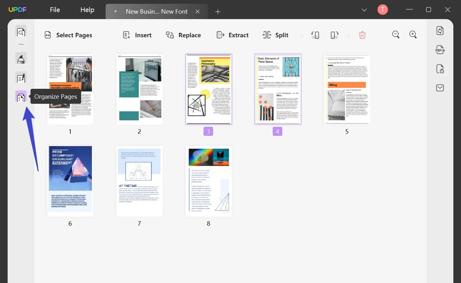Viewport: 461px width, 283px height.
Task: Open the File menu
Action: tap(55, 10)
